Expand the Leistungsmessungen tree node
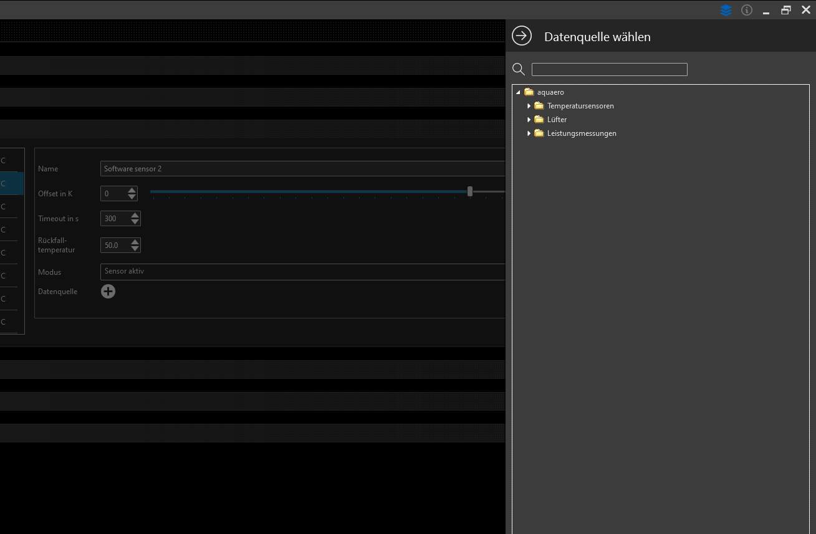 tap(529, 133)
